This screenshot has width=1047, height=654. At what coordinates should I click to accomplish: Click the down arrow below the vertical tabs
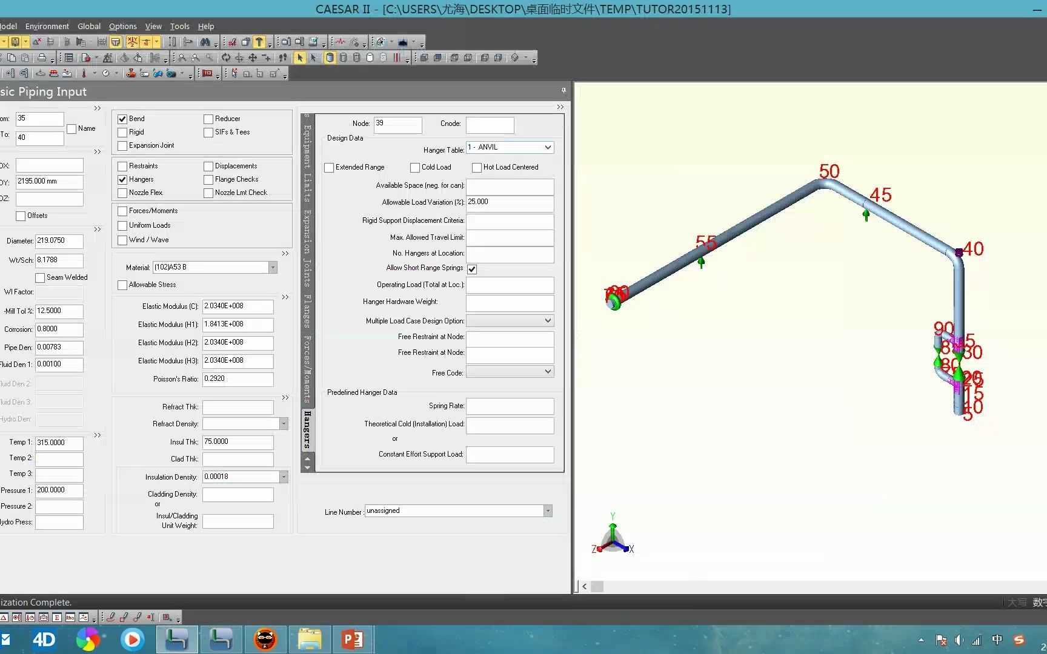point(307,467)
